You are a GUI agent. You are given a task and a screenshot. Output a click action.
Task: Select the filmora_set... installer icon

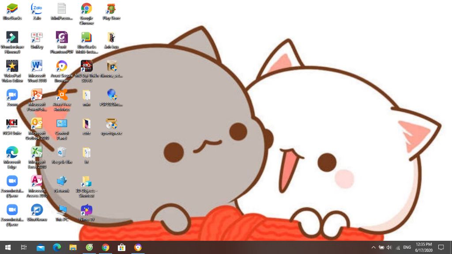pyautogui.click(x=111, y=69)
